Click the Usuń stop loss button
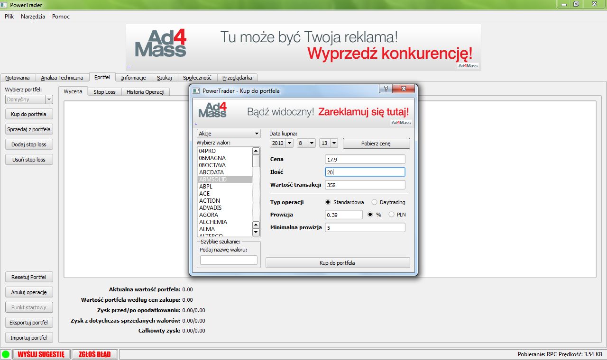This screenshot has height=360, width=607. 29,160
